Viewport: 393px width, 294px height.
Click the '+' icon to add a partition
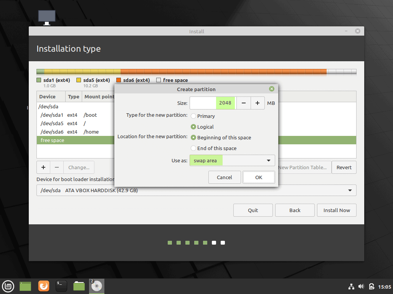(43, 167)
